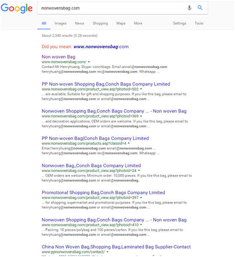
Task: Open dropdown arrow beside photoid=410 URL
Action: tap(141, 225)
